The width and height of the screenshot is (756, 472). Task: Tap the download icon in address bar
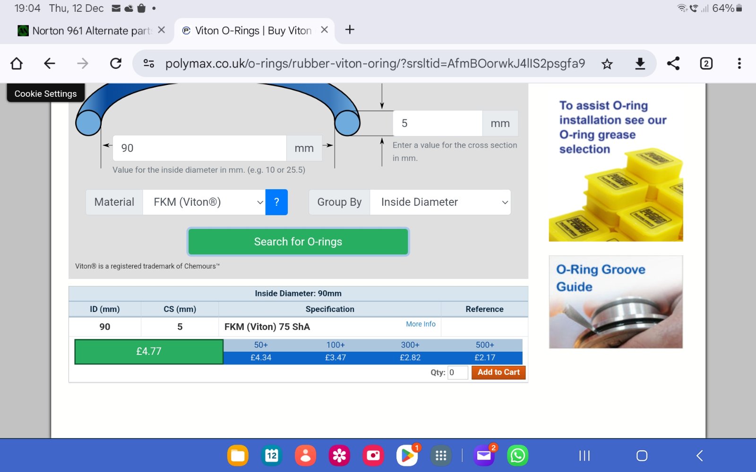tap(640, 64)
